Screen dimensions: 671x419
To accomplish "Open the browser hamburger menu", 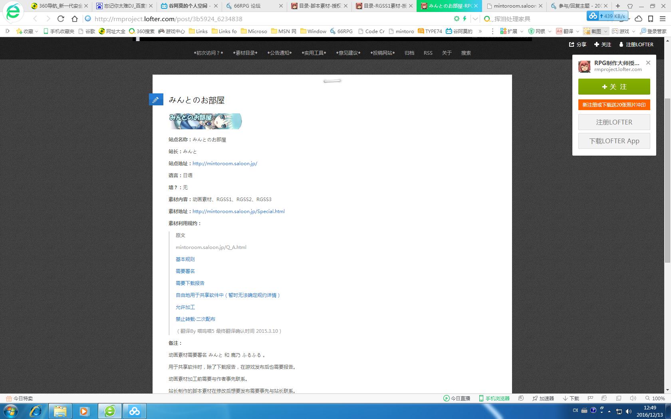I will (x=663, y=19).
